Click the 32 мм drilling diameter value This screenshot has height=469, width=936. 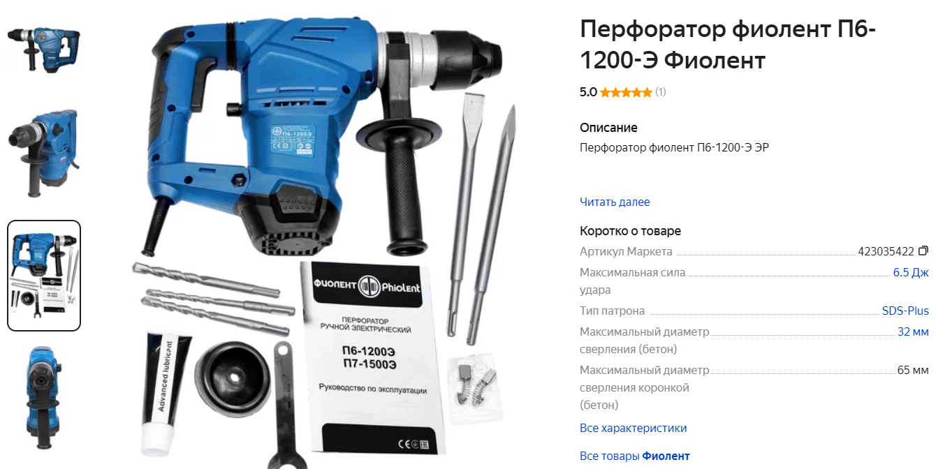913,332
